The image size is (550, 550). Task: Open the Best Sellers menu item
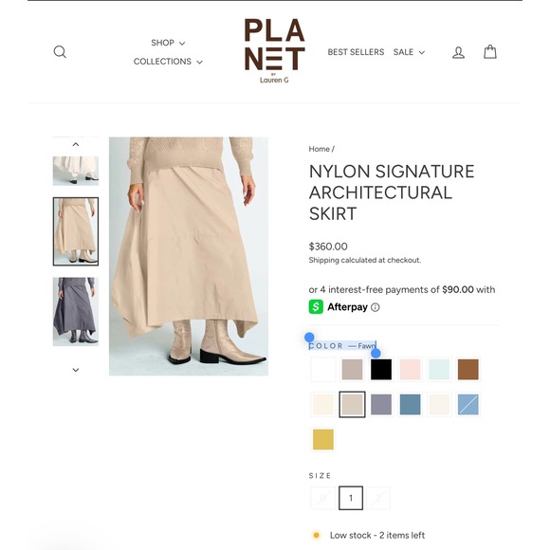tap(356, 52)
